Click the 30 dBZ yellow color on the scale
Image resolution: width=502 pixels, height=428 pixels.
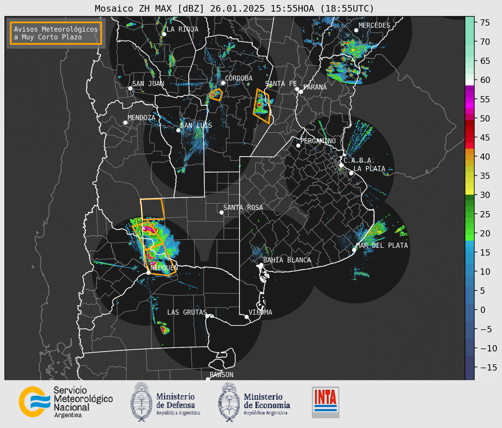[x=470, y=193]
